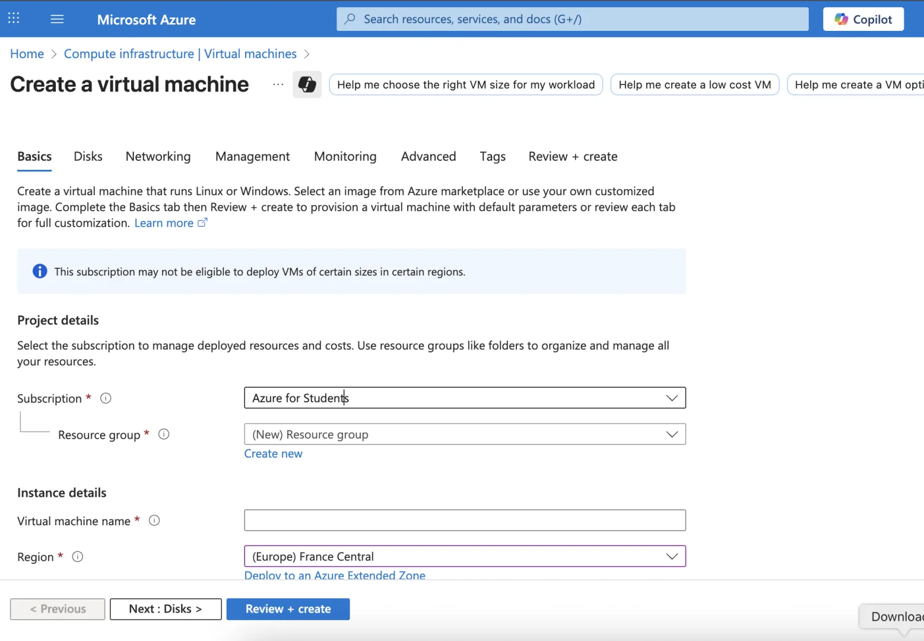Click the info icon next to Region

pyautogui.click(x=78, y=557)
